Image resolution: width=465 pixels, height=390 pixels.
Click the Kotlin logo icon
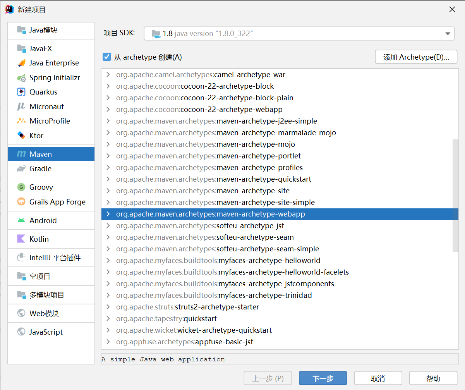(x=21, y=239)
